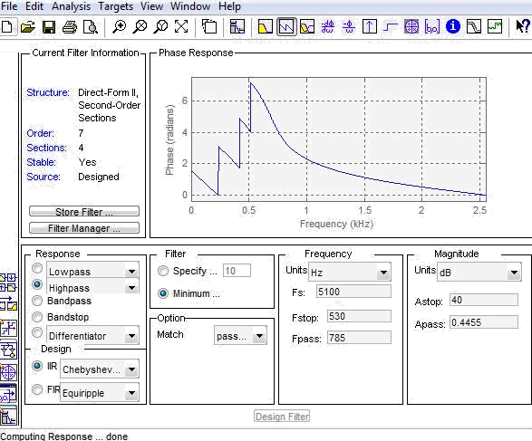Activate the Zoom X-axis tool
532x441 pixels.
(x=140, y=26)
